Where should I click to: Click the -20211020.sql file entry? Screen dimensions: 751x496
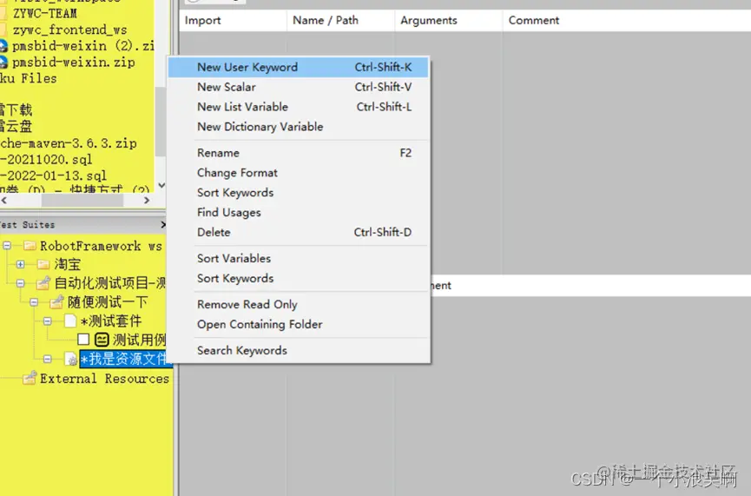46,160
